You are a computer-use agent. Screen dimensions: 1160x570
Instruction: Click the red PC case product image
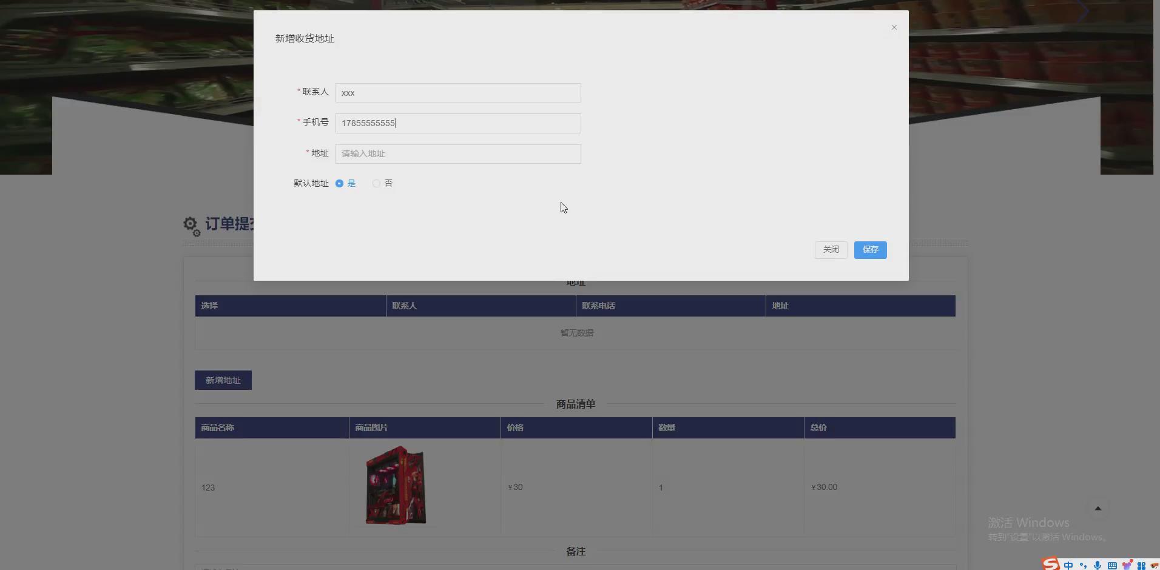click(396, 485)
